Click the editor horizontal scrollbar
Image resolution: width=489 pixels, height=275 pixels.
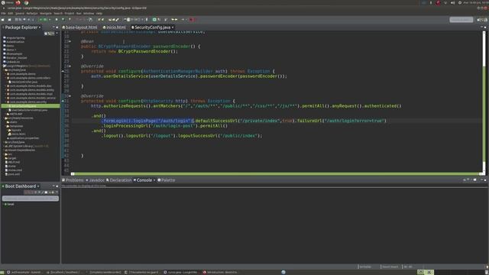pos(276,173)
